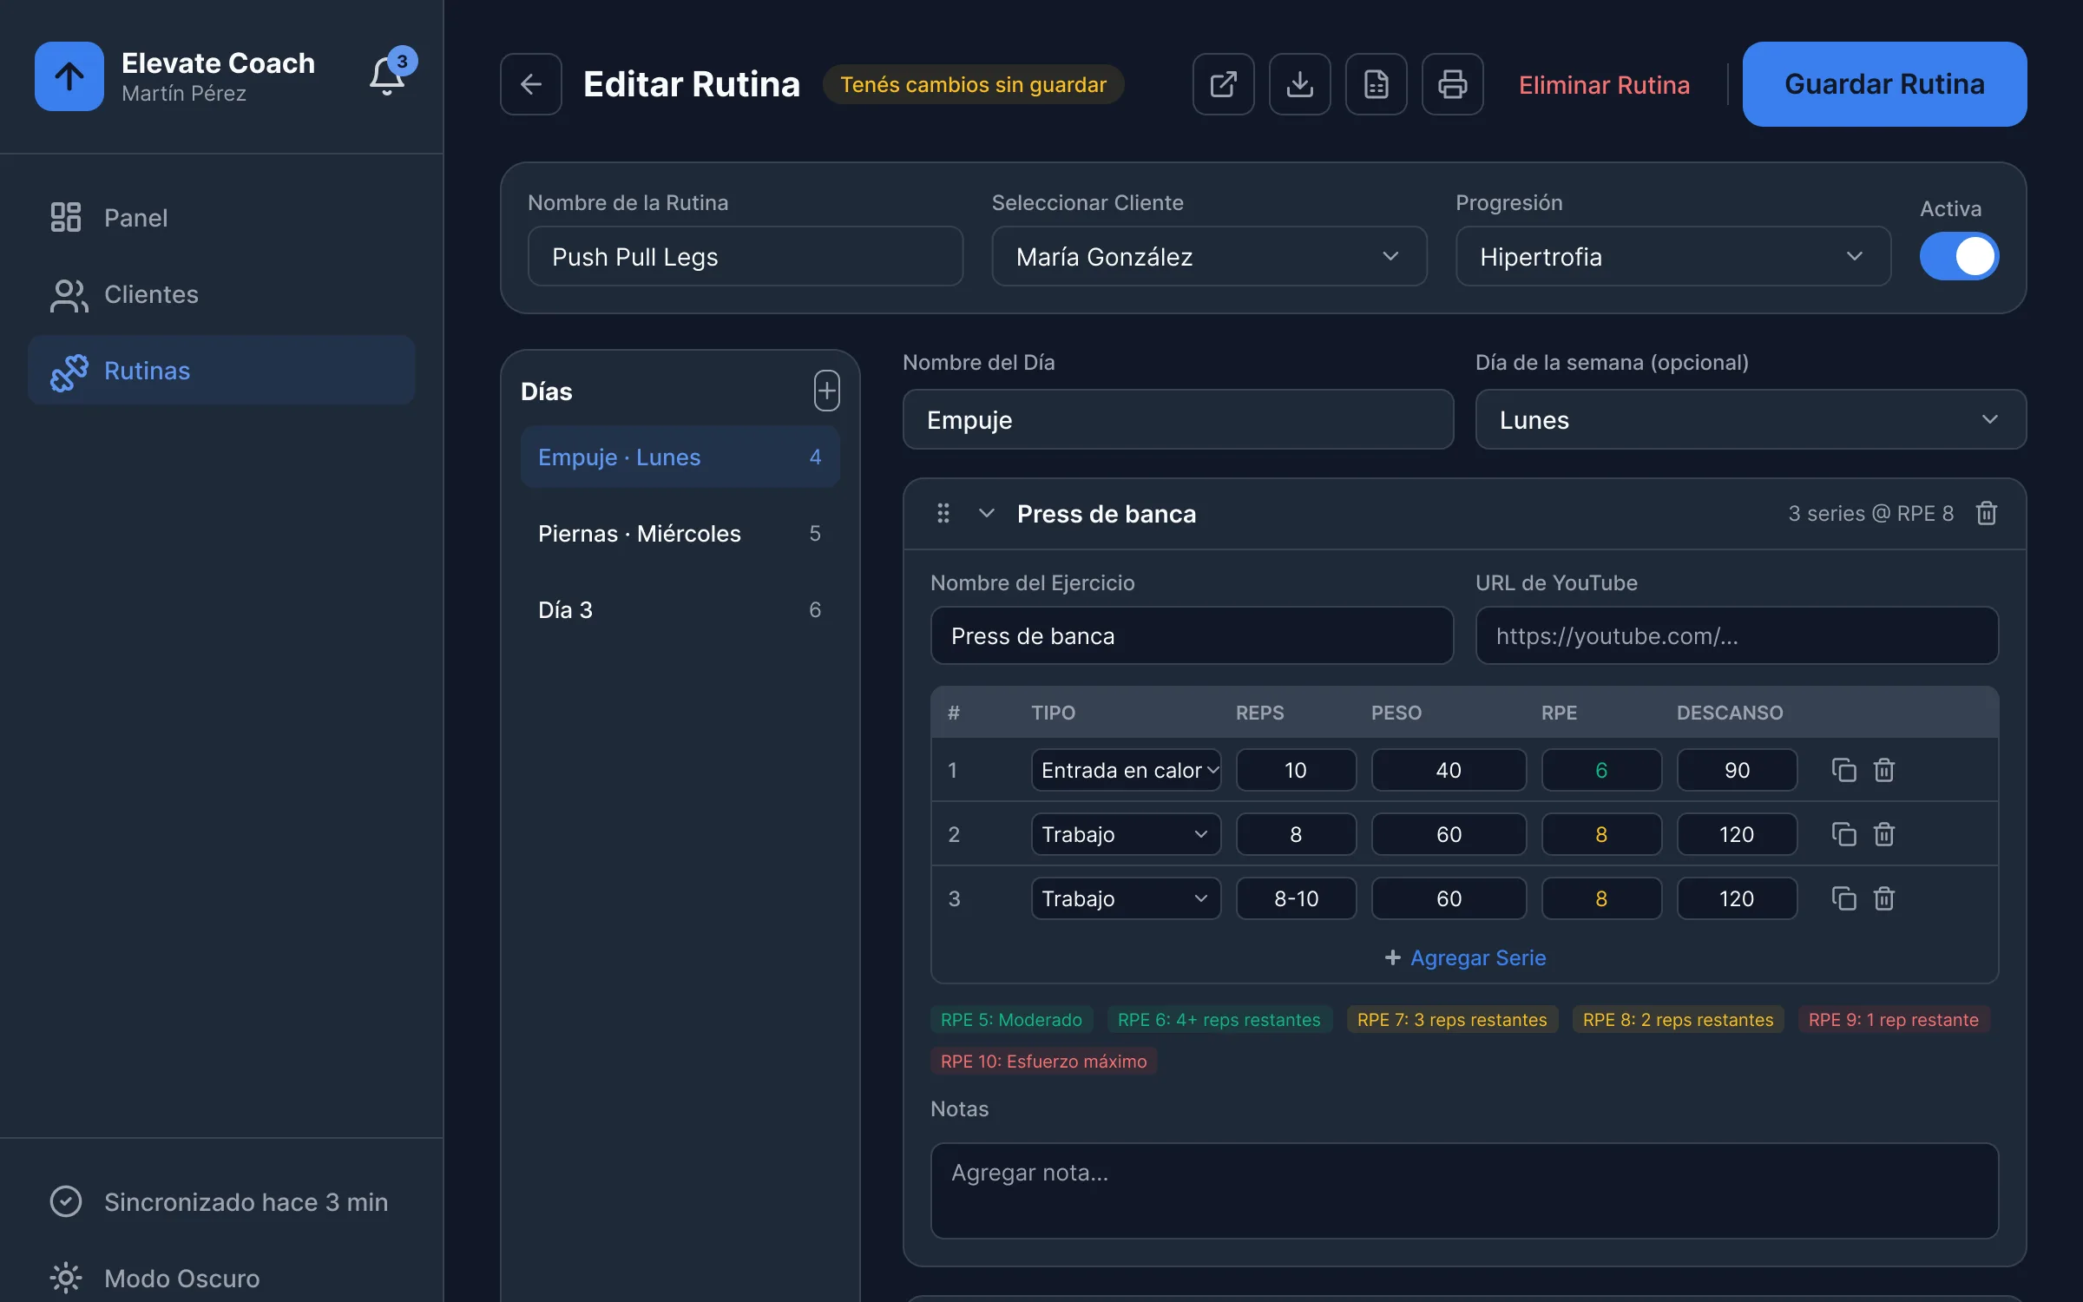Click series 3 reps field 8-10
The image size is (2083, 1302).
tap(1296, 898)
